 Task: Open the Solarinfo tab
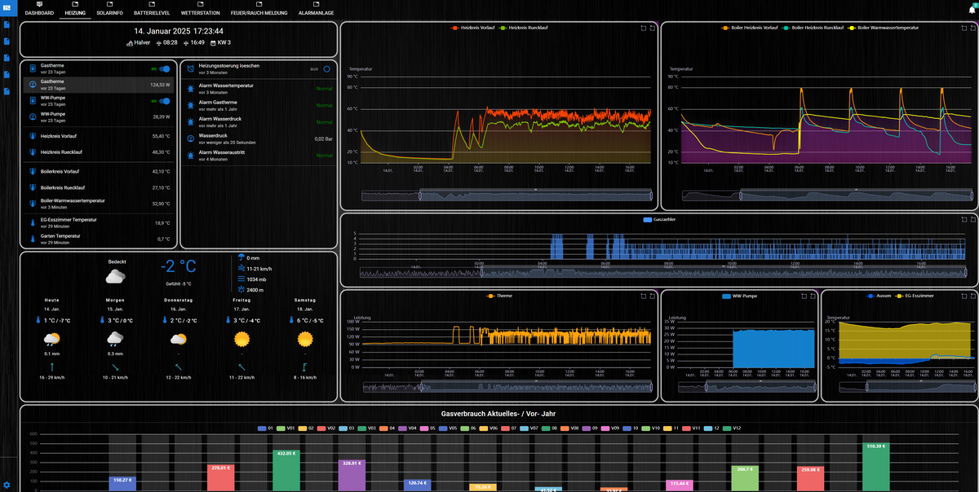coord(109,10)
